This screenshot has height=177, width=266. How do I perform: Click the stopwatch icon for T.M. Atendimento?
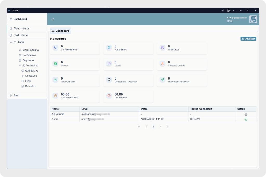(55, 96)
